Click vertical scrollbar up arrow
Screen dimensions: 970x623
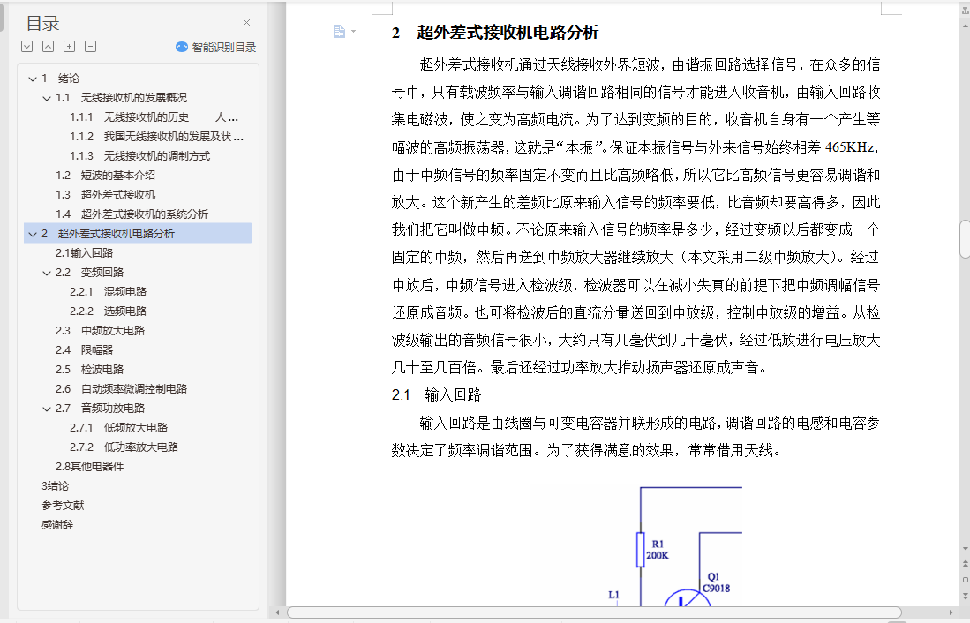pos(965,26)
